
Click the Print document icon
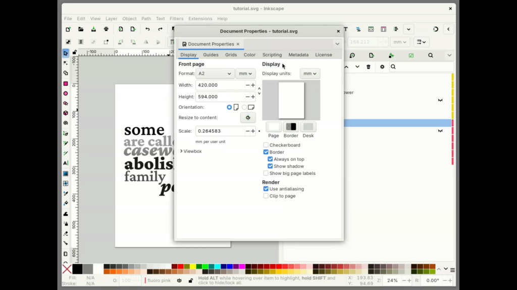tap(106, 29)
